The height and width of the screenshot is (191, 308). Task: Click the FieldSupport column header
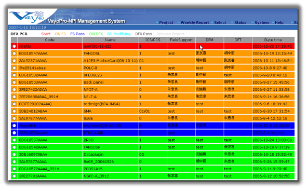[x=181, y=40]
